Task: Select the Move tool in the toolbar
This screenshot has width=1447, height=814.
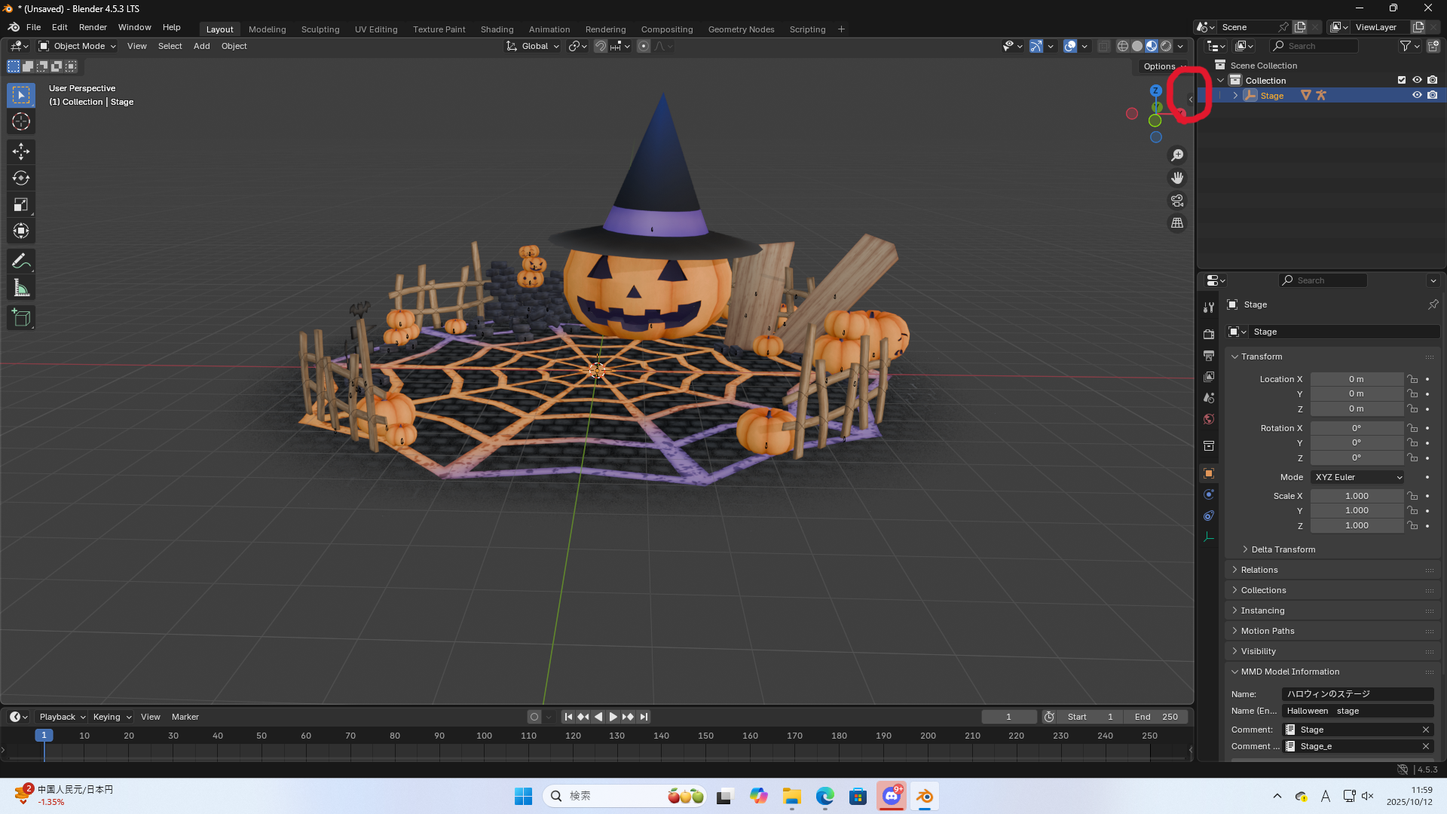Action: [x=20, y=151]
